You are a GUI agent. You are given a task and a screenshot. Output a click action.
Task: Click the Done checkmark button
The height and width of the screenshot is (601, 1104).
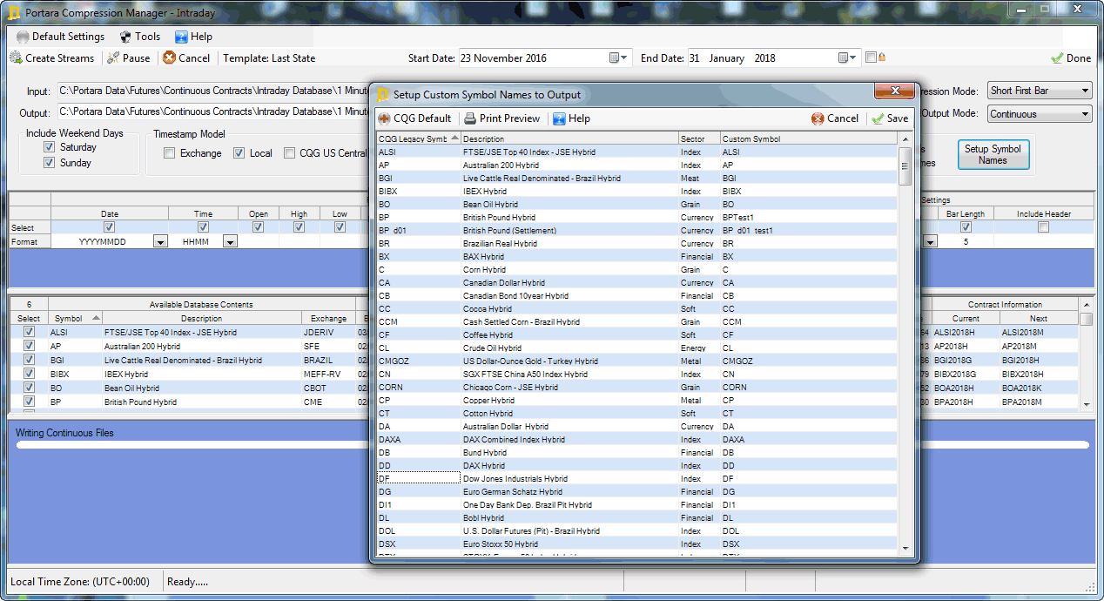pos(1071,58)
